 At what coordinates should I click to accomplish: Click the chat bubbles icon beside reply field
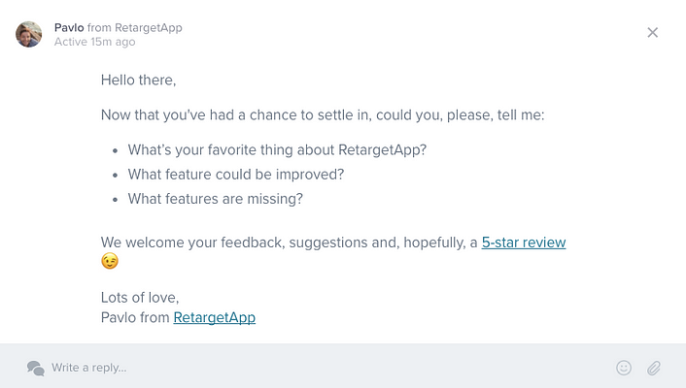35,368
